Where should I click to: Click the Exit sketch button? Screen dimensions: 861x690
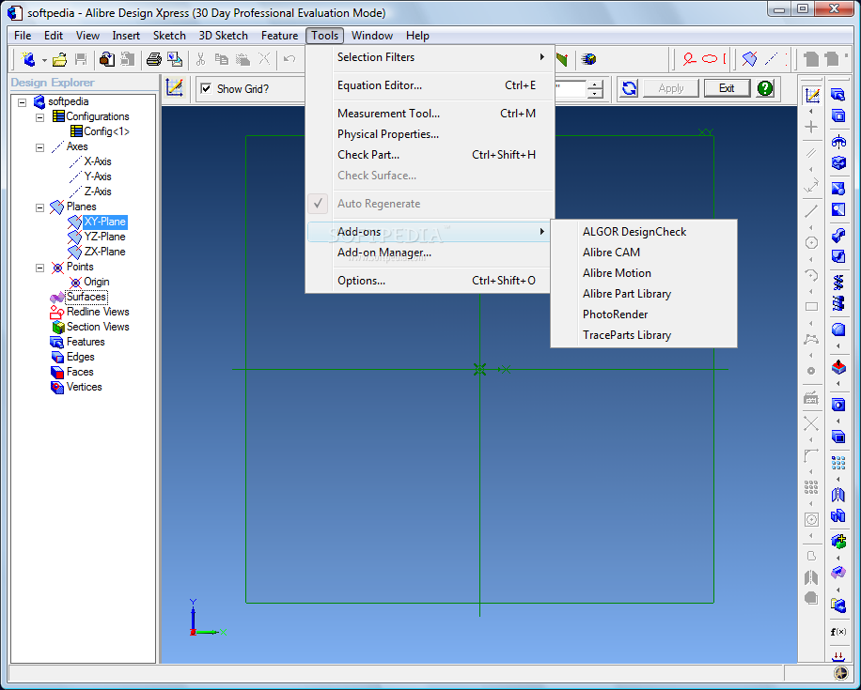coord(727,88)
